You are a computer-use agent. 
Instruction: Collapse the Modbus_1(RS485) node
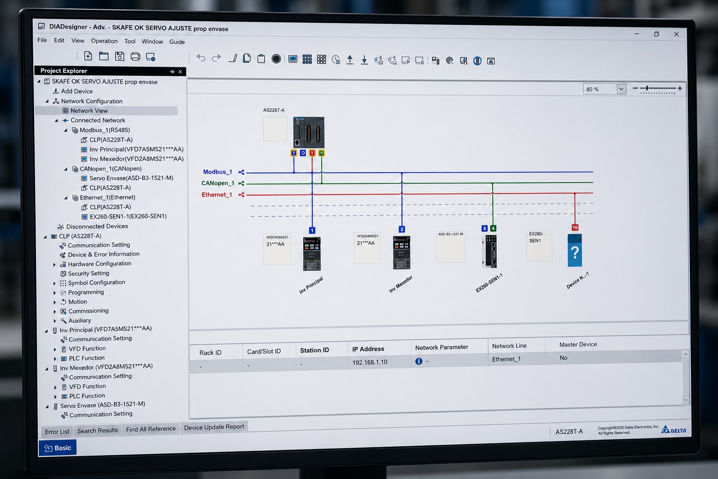pos(65,130)
